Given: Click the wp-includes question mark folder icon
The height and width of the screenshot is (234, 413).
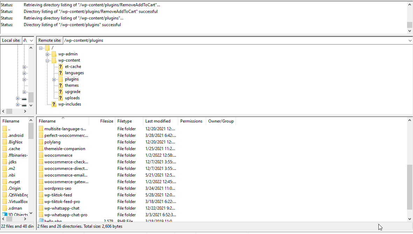Looking at the screenshot, I should click(x=54, y=104).
